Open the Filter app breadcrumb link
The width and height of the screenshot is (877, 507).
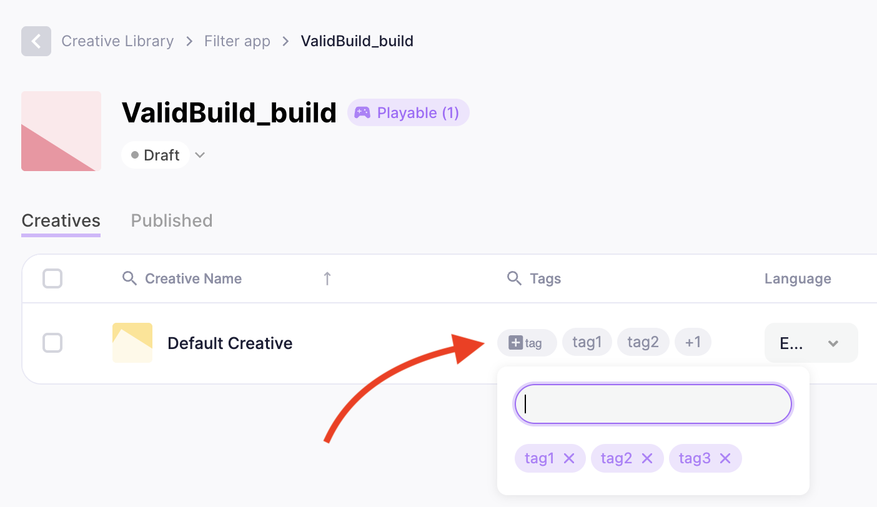[237, 41]
